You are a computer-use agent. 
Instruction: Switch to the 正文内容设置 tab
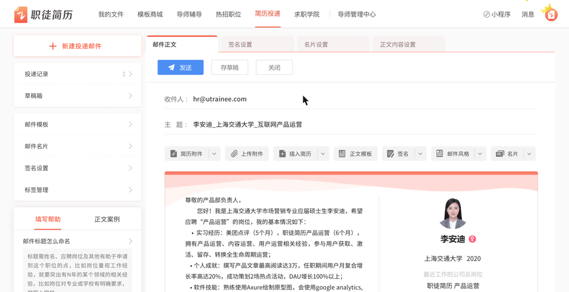pyautogui.click(x=409, y=44)
